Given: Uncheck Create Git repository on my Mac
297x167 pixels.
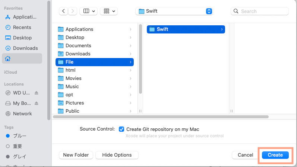Looking at the screenshot, I should pos(121,129).
